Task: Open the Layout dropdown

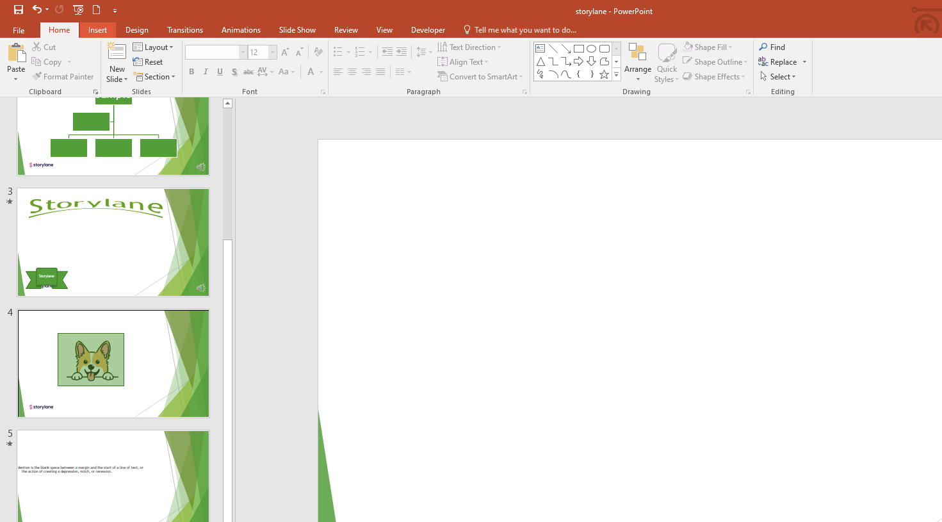Action: [x=153, y=47]
